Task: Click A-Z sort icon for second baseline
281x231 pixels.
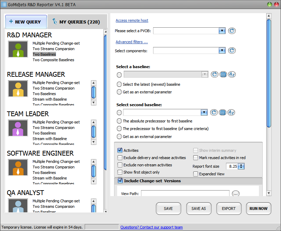Action: point(232,112)
